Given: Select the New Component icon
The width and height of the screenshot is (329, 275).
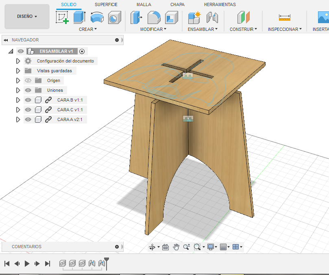Looking at the screenshot, I should [x=194, y=18].
